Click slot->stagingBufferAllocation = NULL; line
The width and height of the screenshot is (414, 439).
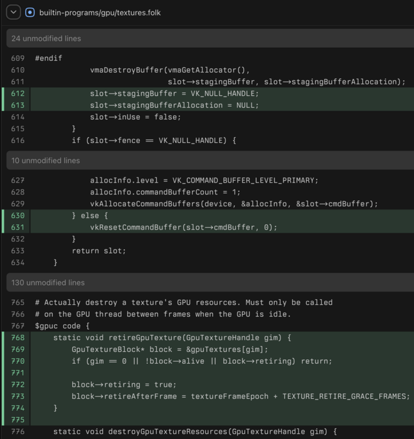click(x=174, y=105)
